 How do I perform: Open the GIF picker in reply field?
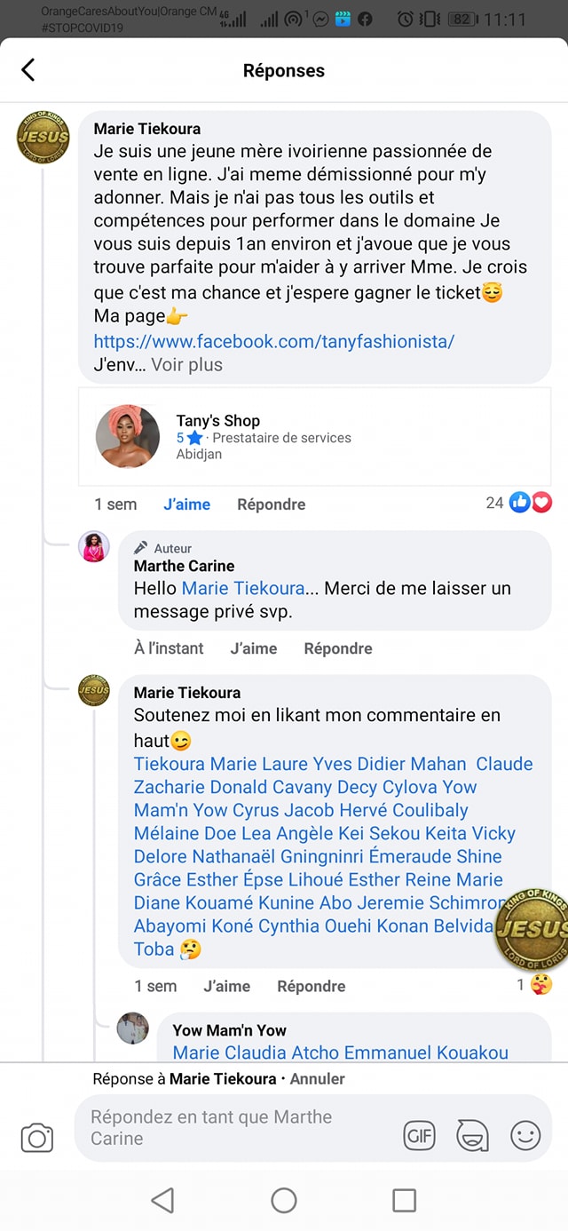click(x=419, y=1135)
